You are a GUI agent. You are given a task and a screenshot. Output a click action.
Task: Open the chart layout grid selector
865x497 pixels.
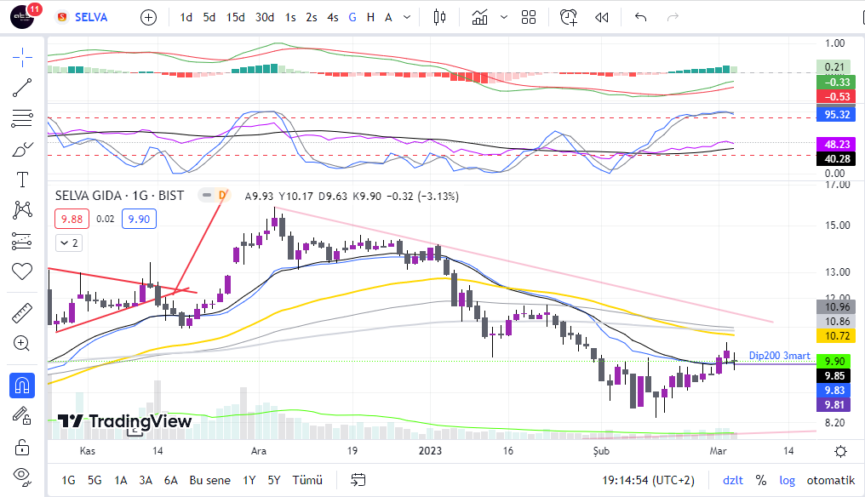529,17
